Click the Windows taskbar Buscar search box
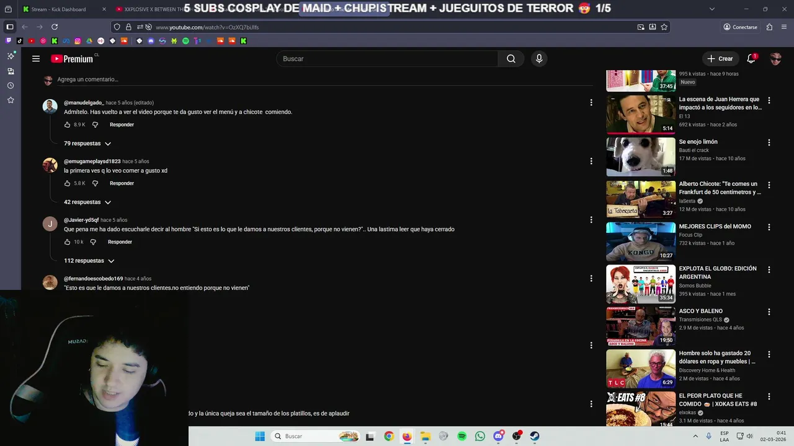Screen dimensions: 794x446 [x=316, y=436]
